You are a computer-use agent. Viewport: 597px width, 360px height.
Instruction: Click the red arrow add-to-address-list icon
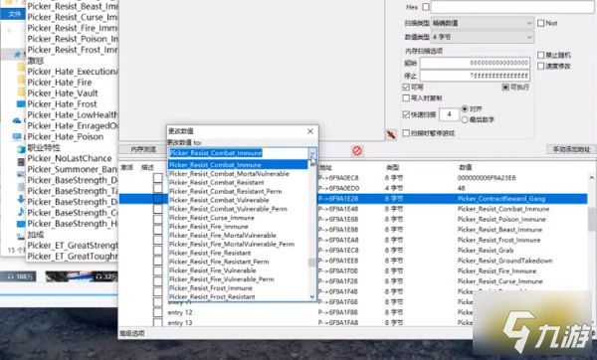pyautogui.click(x=391, y=134)
